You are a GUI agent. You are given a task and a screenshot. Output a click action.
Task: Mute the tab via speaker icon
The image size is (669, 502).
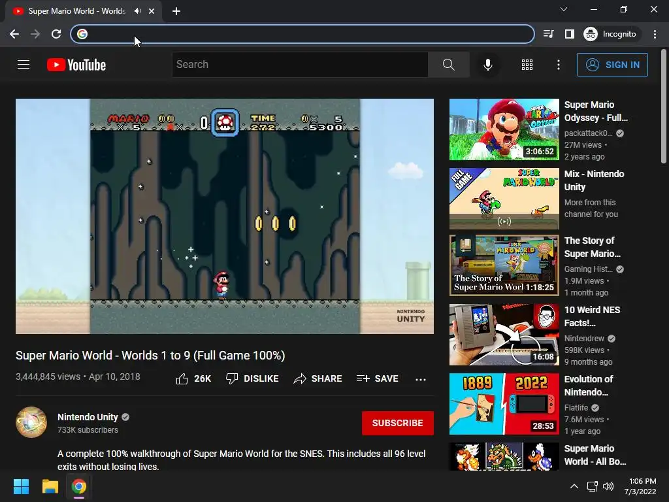click(137, 11)
